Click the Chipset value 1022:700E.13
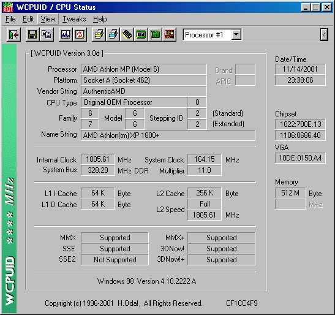The height and width of the screenshot is (315, 335). 300,124
